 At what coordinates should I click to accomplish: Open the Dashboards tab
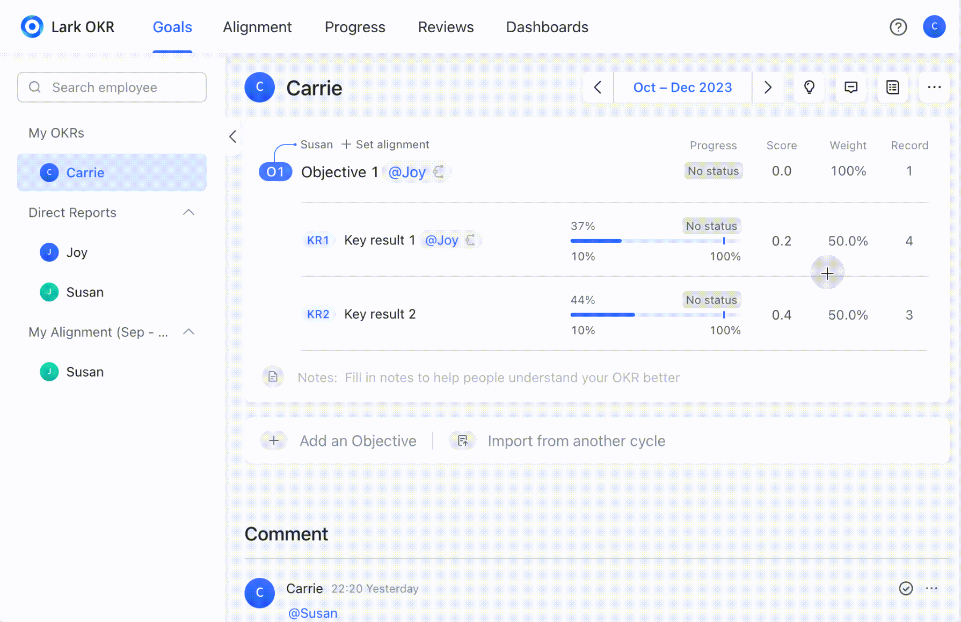click(547, 27)
